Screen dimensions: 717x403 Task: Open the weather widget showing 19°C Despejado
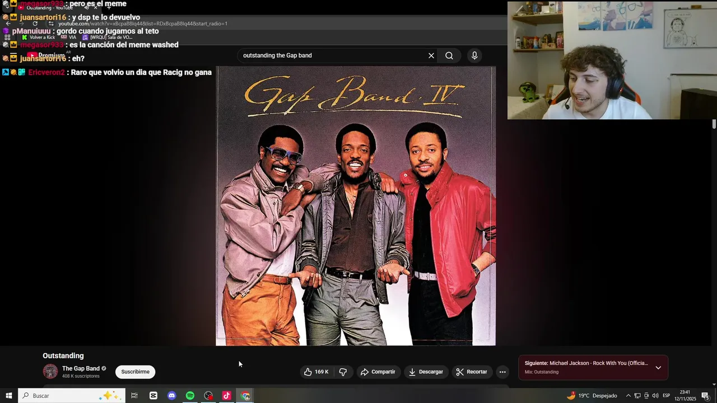click(x=592, y=396)
